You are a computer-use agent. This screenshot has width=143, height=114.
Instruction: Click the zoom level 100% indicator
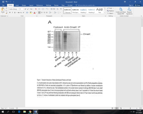(140, 108)
